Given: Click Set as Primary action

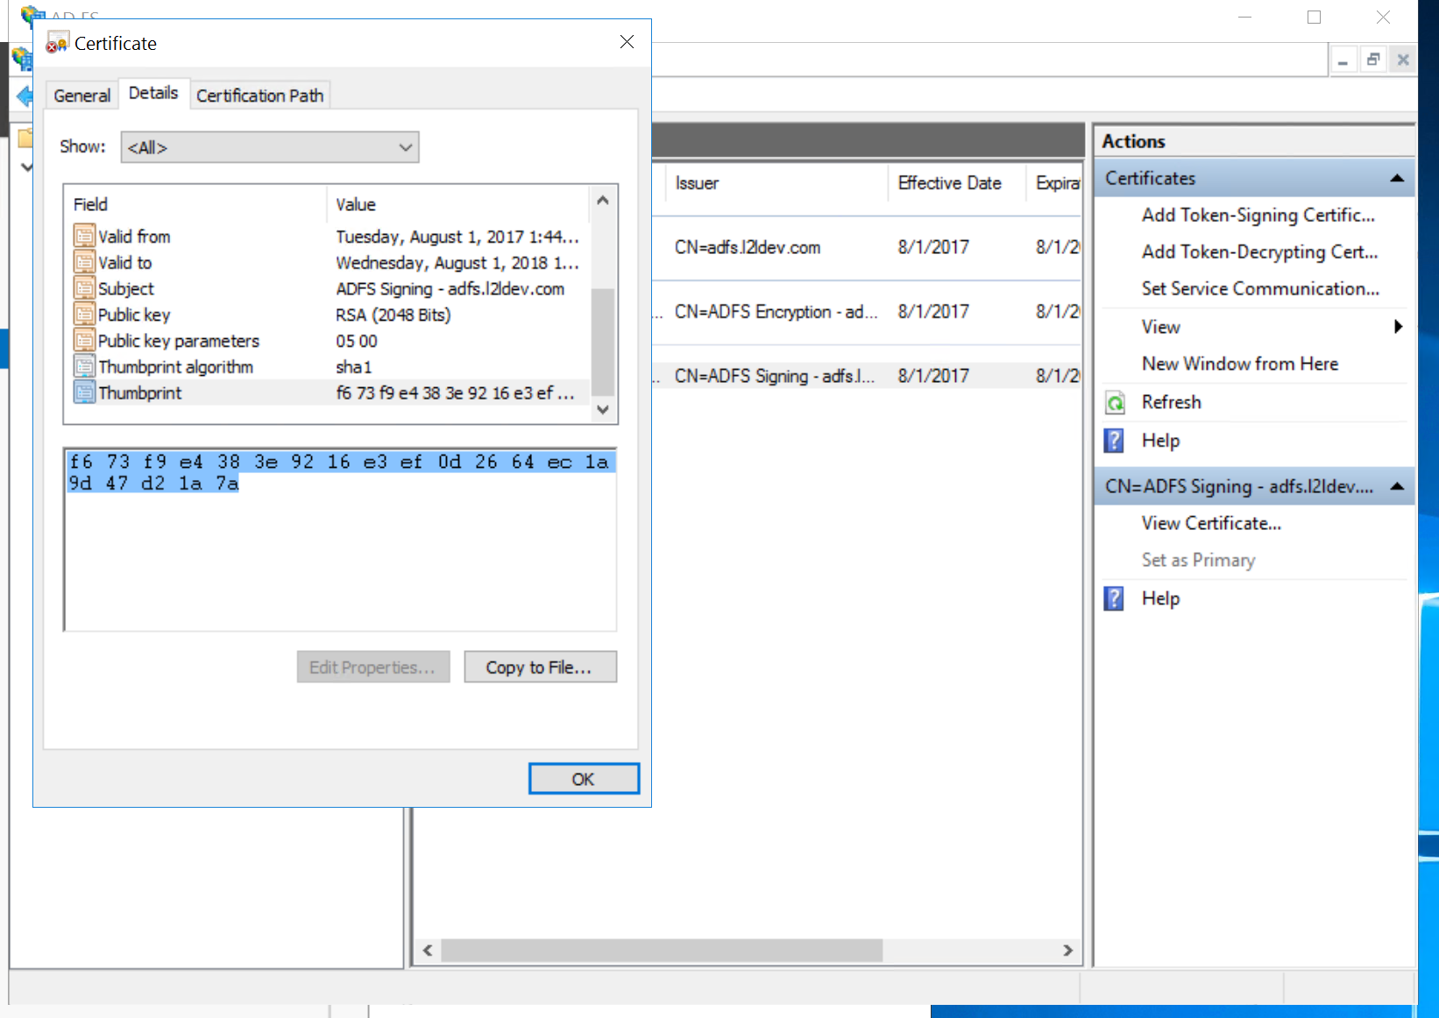Looking at the screenshot, I should pyautogui.click(x=1198, y=560).
